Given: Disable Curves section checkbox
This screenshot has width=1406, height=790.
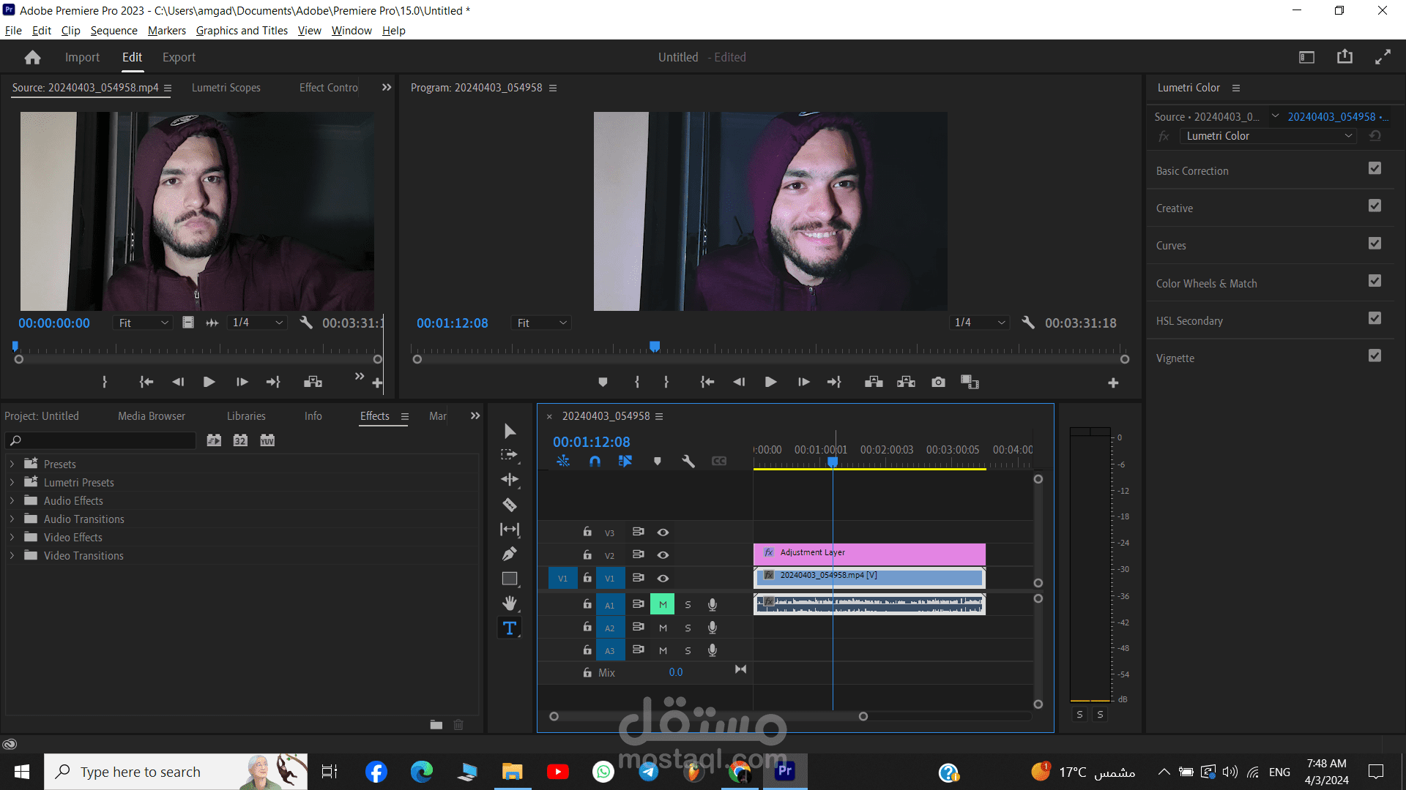Looking at the screenshot, I should coord(1375,243).
